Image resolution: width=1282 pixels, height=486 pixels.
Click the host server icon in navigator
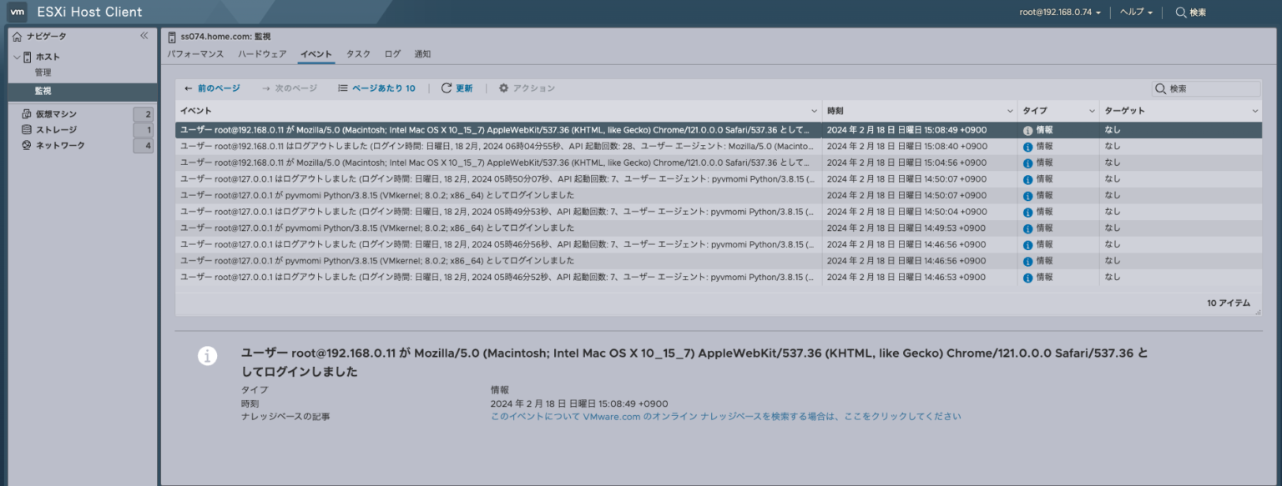[28, 57]
